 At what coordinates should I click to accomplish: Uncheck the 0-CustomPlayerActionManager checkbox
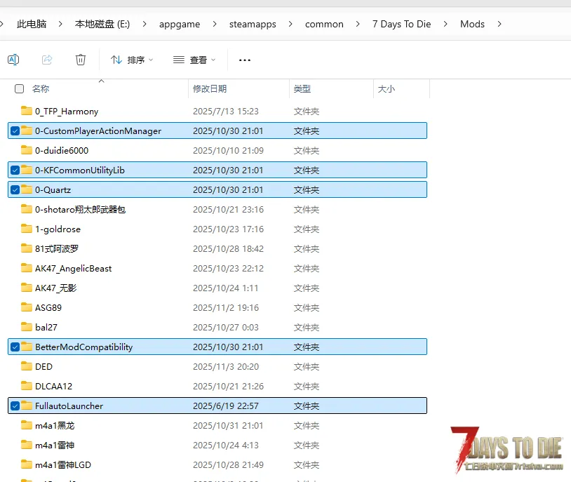coord(15,130)
